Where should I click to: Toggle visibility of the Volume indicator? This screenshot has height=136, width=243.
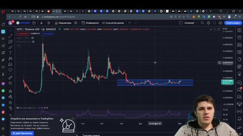pos(32,38)
